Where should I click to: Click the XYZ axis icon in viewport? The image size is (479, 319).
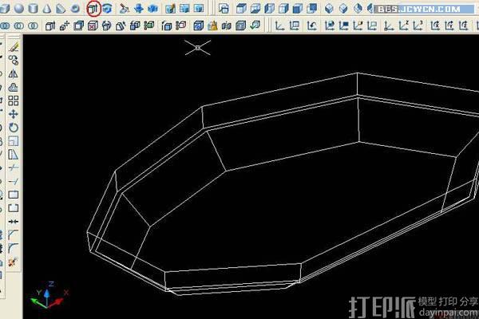(x=46, y=295)
